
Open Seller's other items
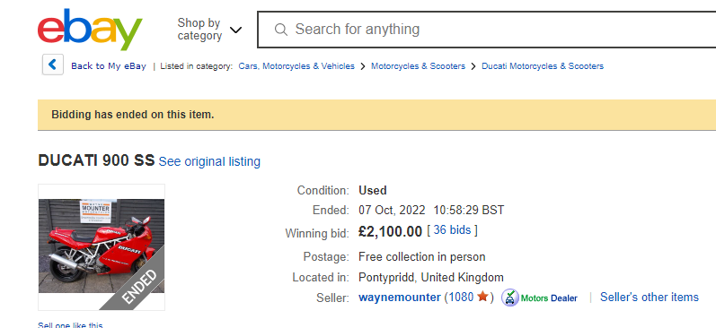point(649,297)
